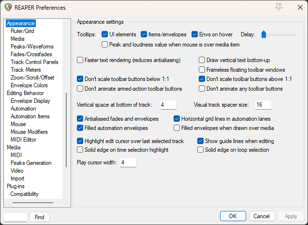Click the Cancel button
This screenshot has height=225, width=308.
click(261, 216)
